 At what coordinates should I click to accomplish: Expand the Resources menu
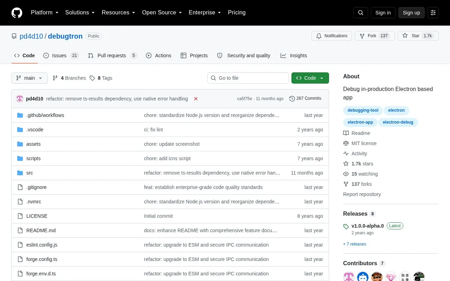118,13
